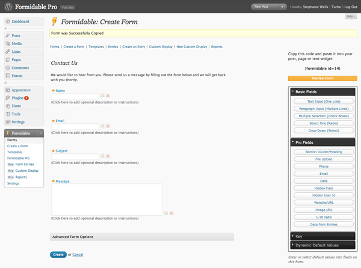Click the Formidable lightning bolt menu icon
This screenshot has height=268, width=361.
[x=8, y=133]
